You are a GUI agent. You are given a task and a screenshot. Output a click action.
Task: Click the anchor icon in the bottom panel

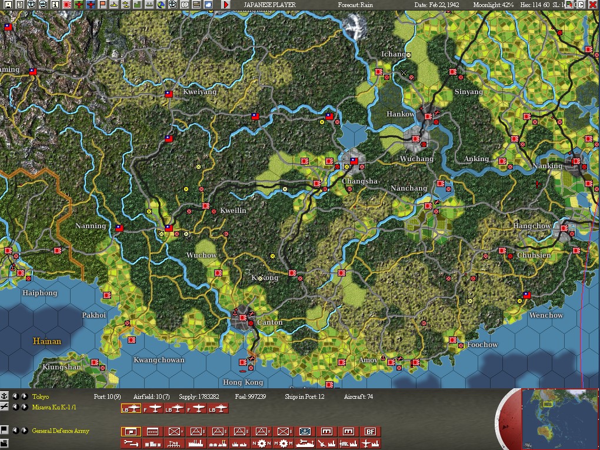5,395
